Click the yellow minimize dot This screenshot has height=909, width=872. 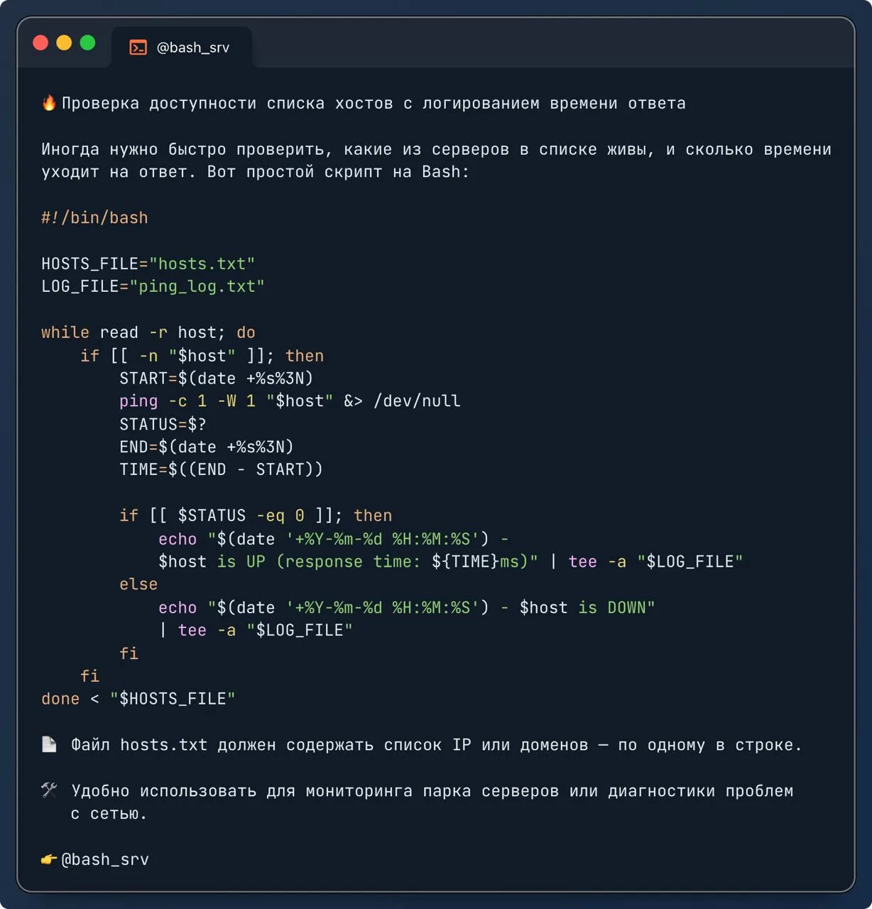[x=64, y=43]
